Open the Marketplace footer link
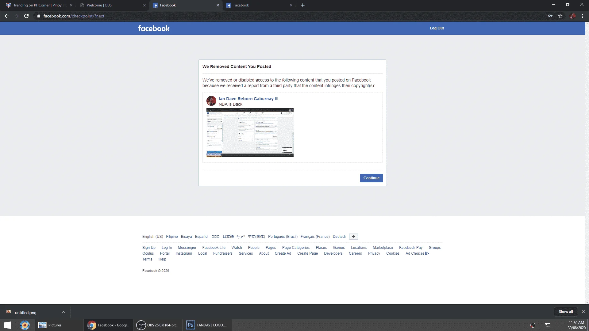 point(383,248)
